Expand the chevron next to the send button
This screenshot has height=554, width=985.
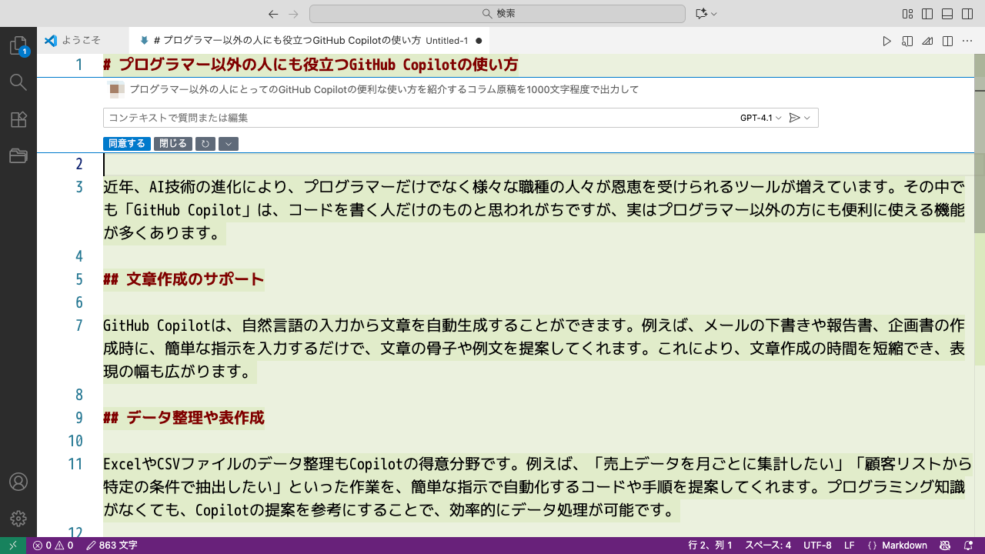tap(807, 118)
